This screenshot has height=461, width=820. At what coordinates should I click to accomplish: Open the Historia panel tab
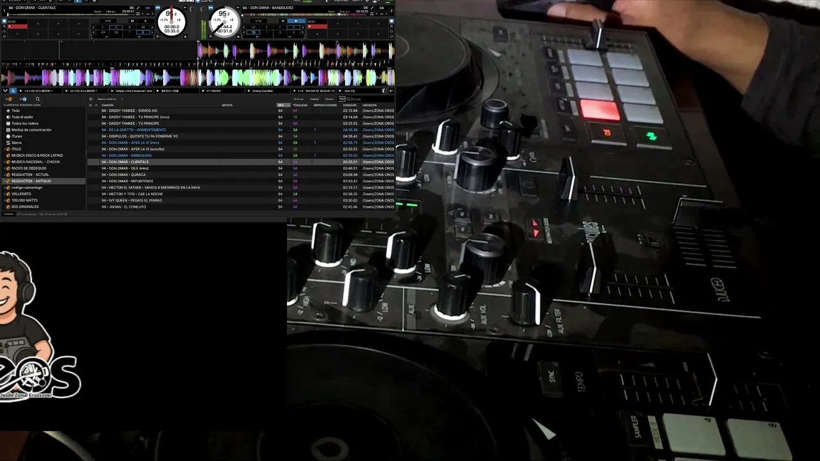coord(329,99)
